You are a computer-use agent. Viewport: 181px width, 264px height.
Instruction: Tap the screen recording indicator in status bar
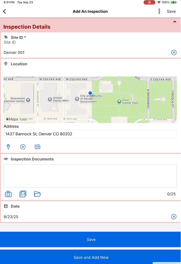point(150,2)
